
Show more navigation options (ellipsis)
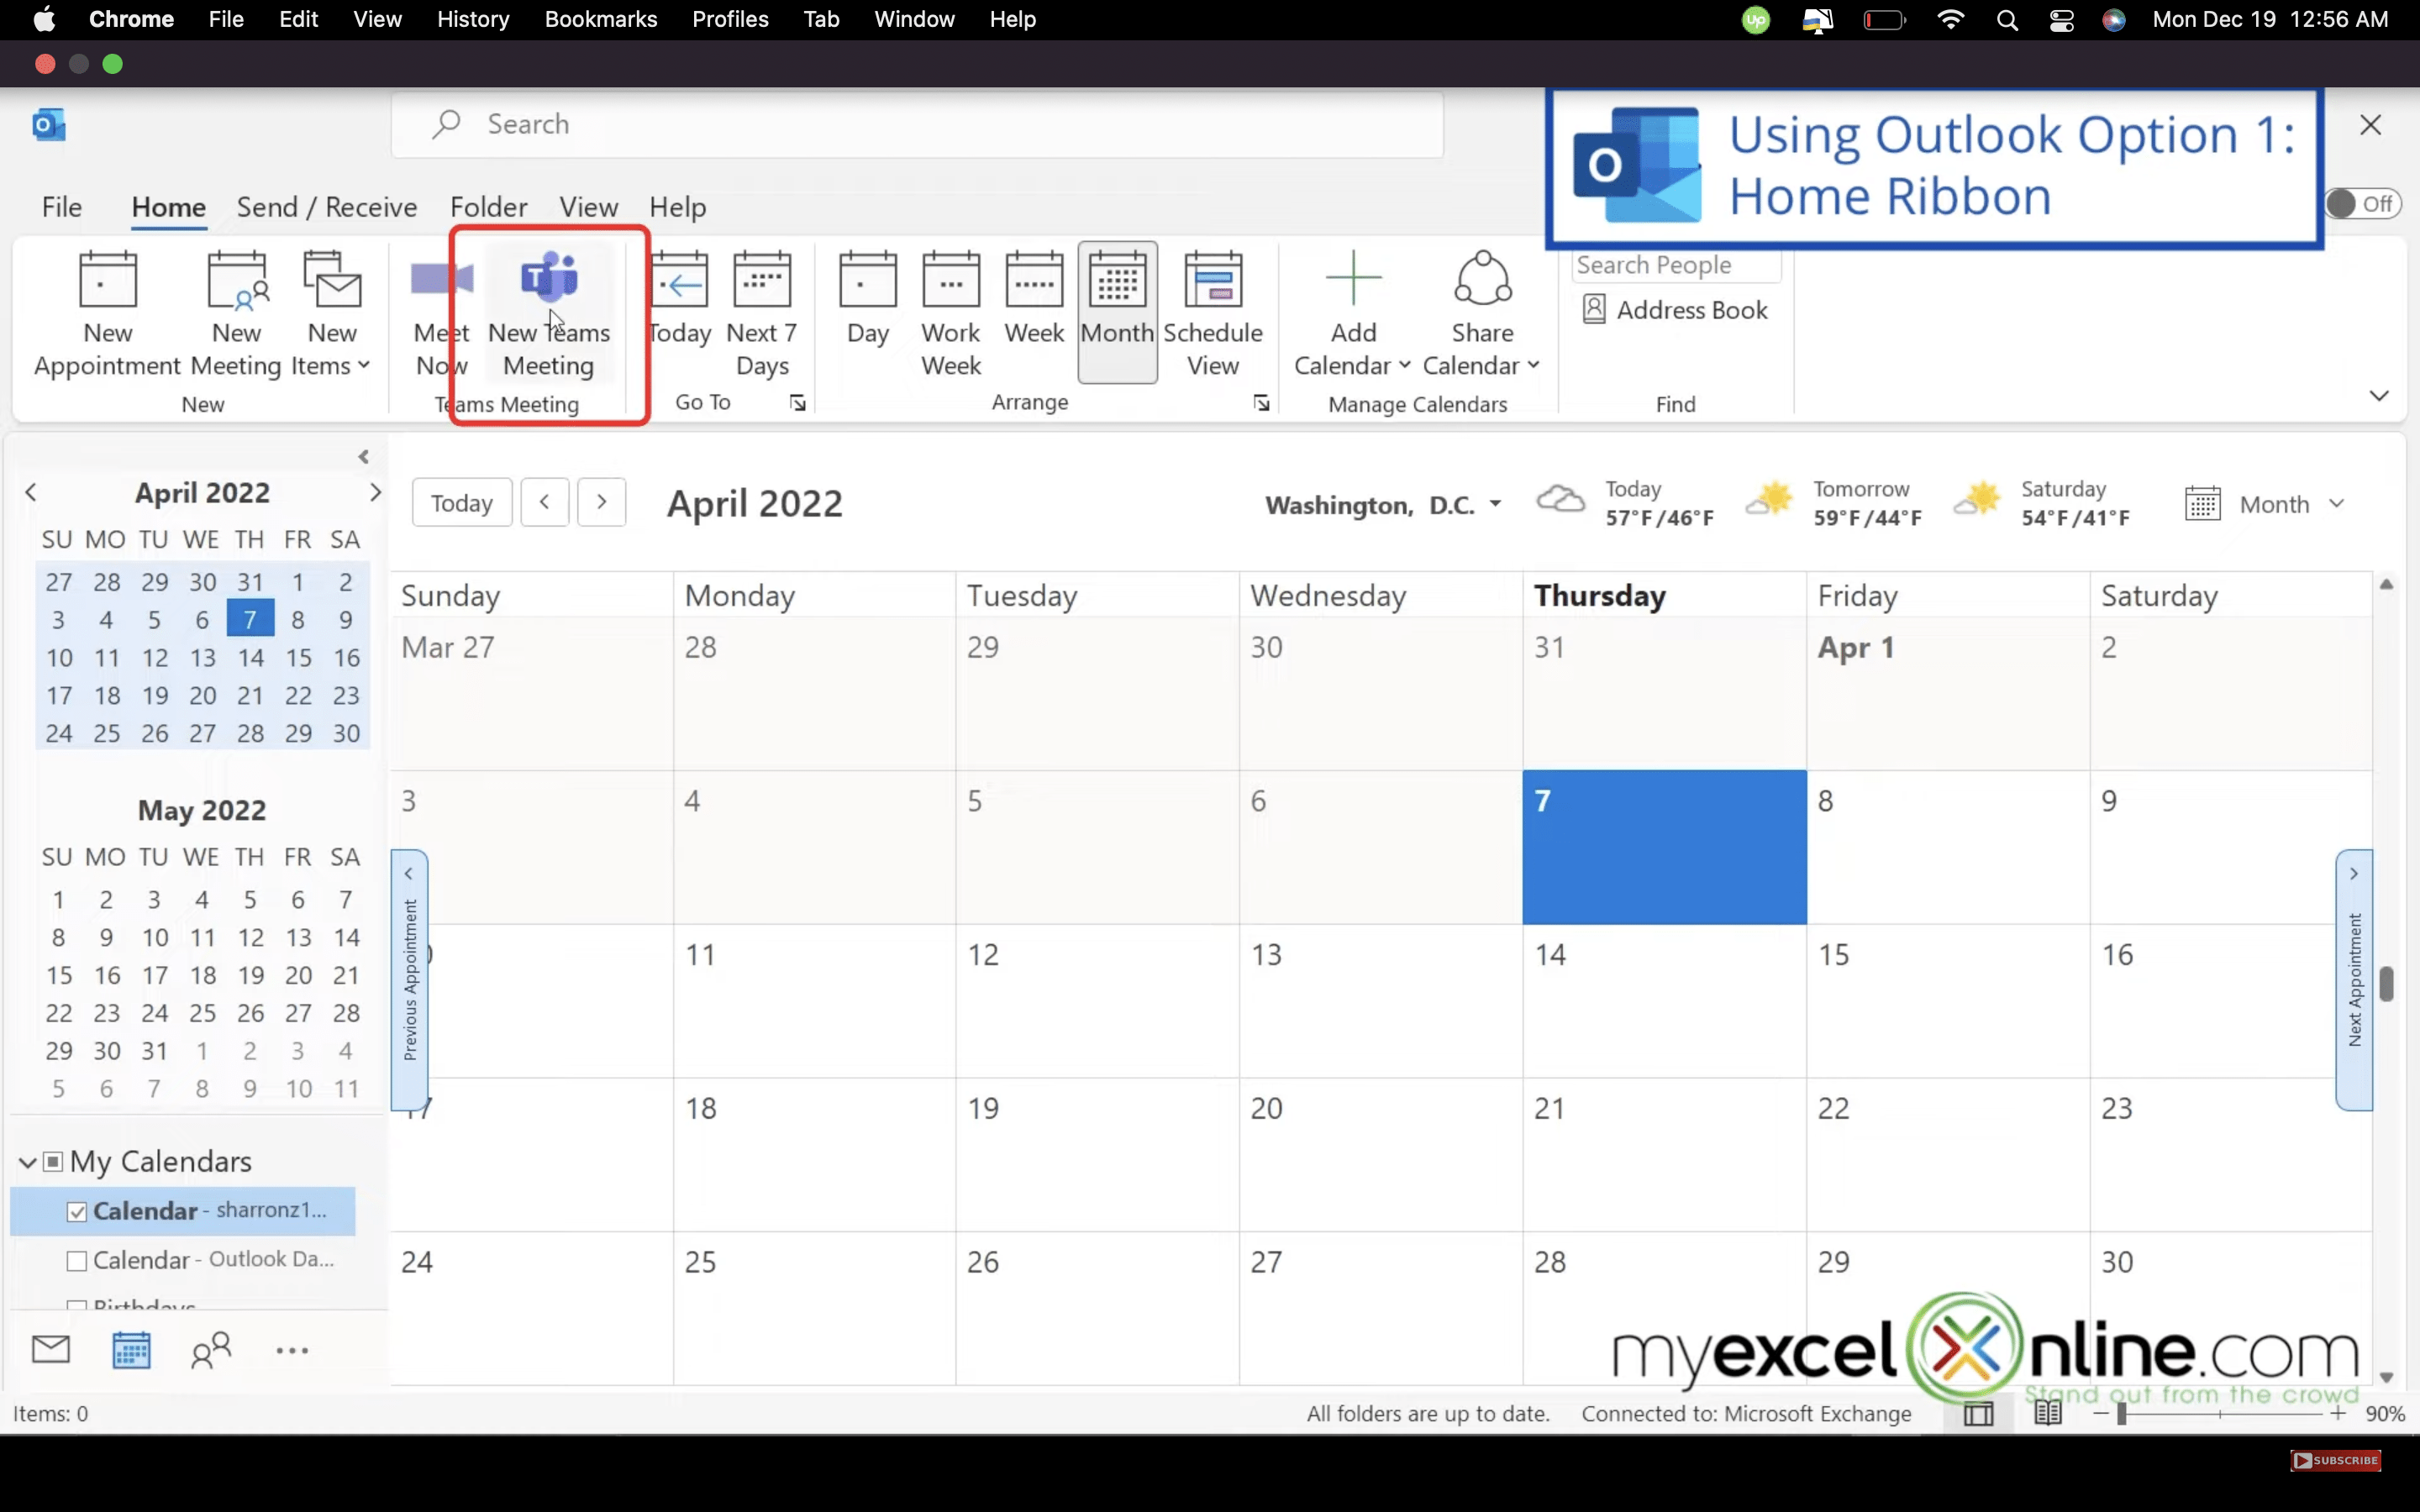point(292,1350)
